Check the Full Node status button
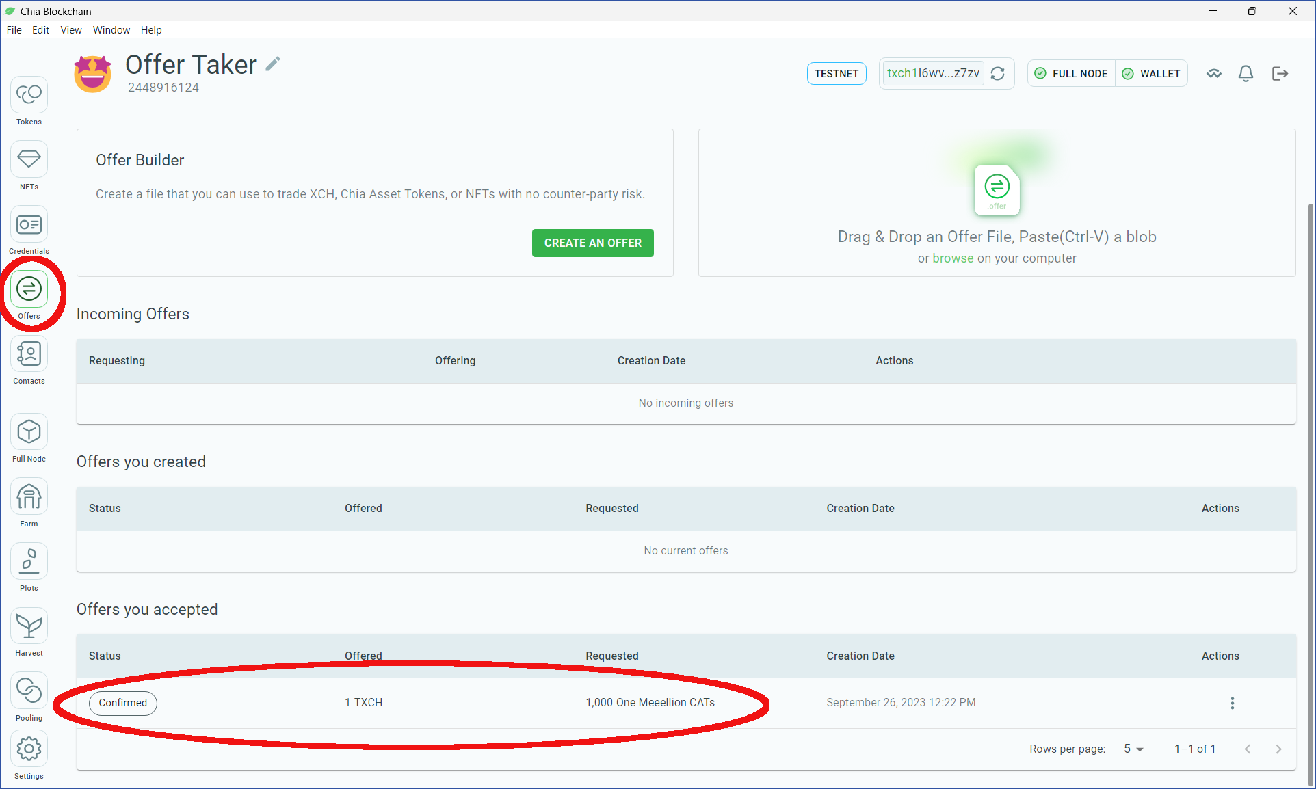The image size is (1316, 789). tap(1071, 74)
